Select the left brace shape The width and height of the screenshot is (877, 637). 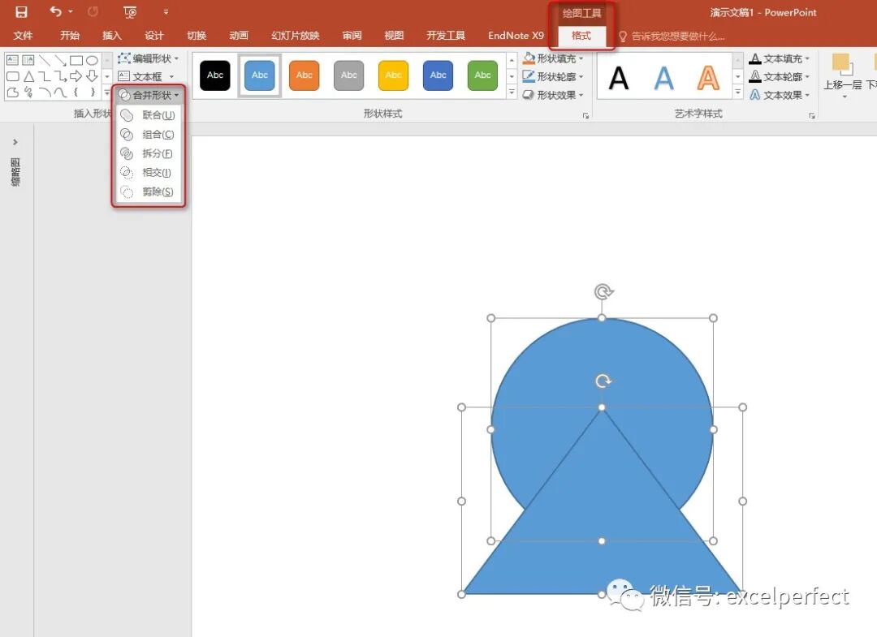pyautogui.click(x=76, y=93)
